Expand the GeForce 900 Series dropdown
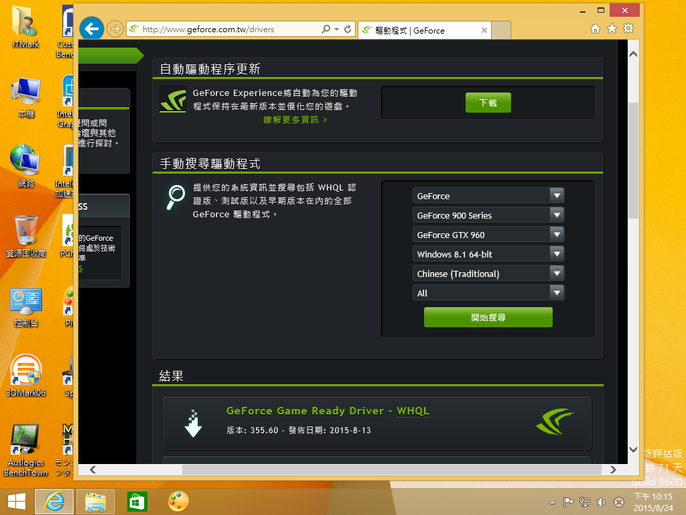 (x=488, y=215)
